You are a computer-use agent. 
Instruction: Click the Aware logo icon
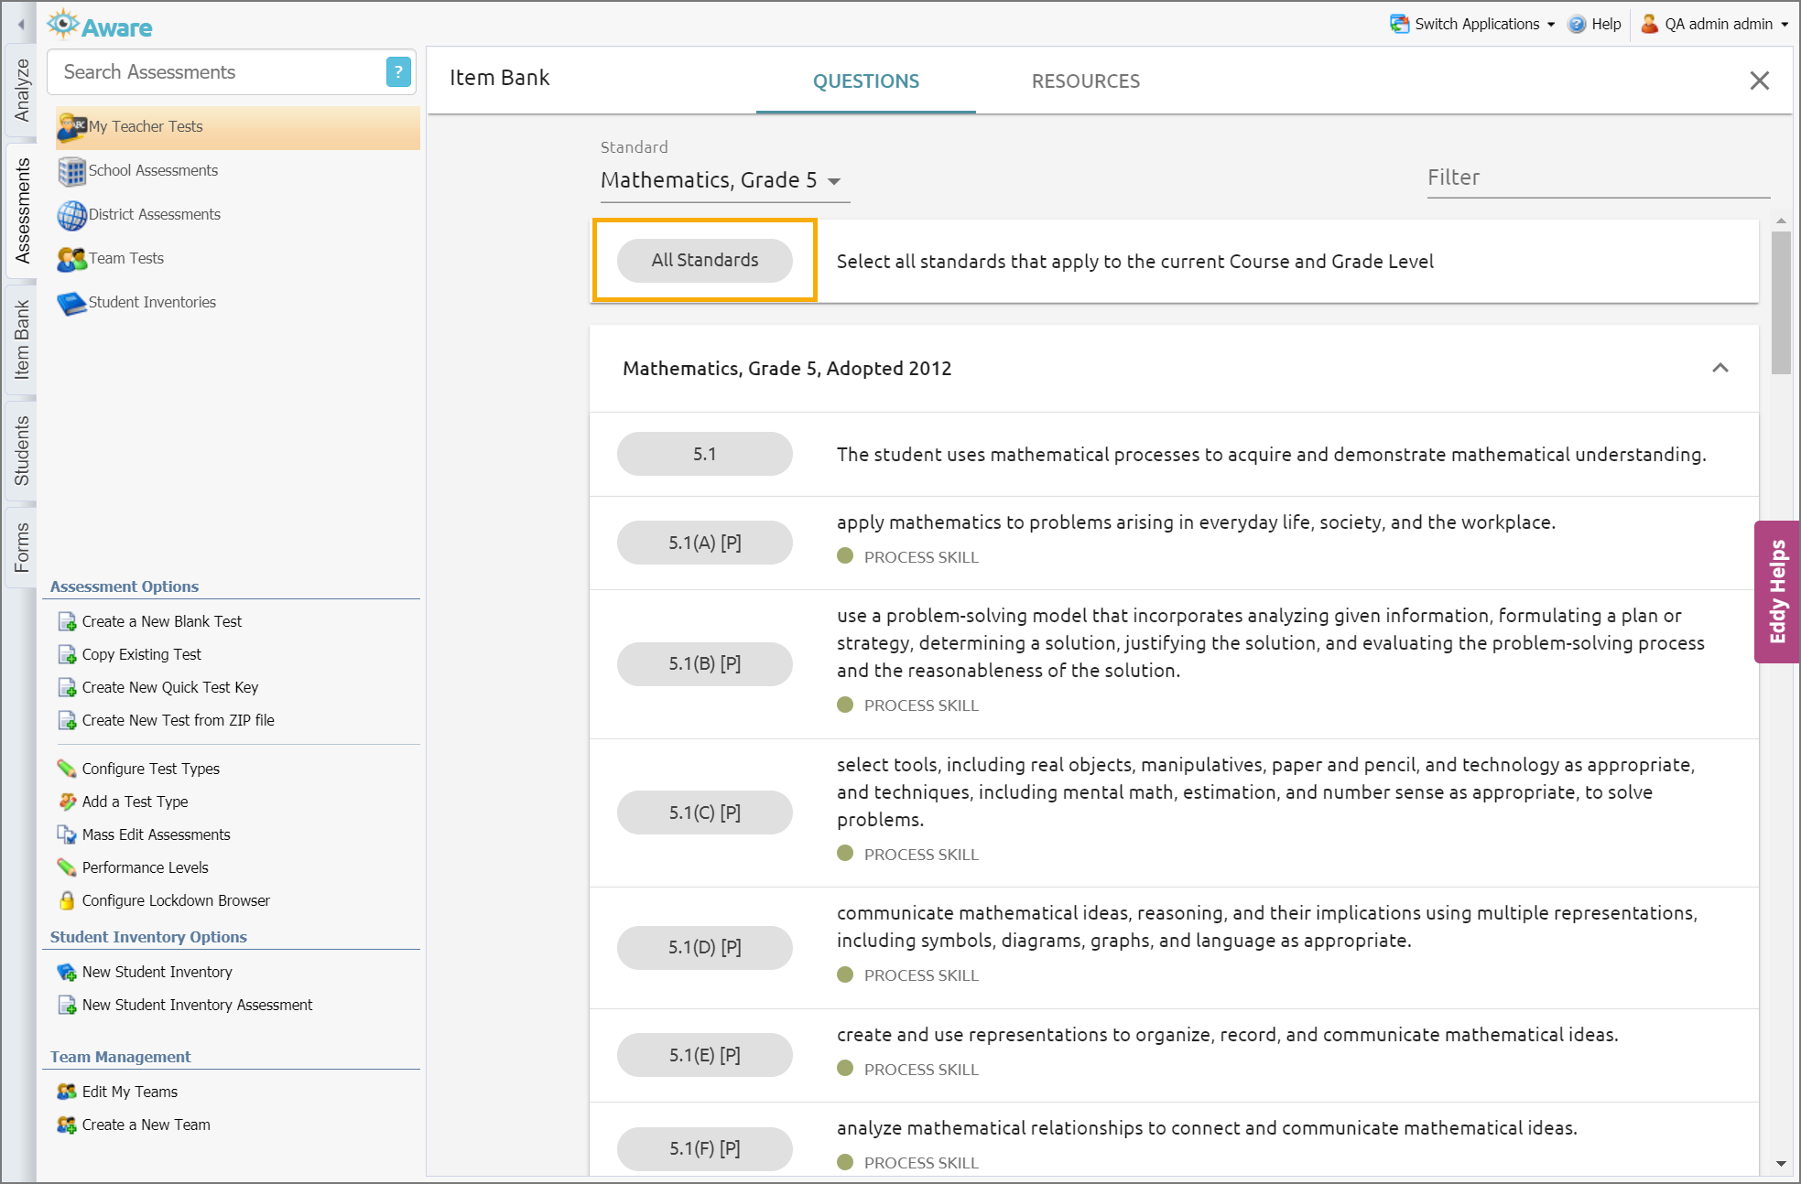click(62, 24)
